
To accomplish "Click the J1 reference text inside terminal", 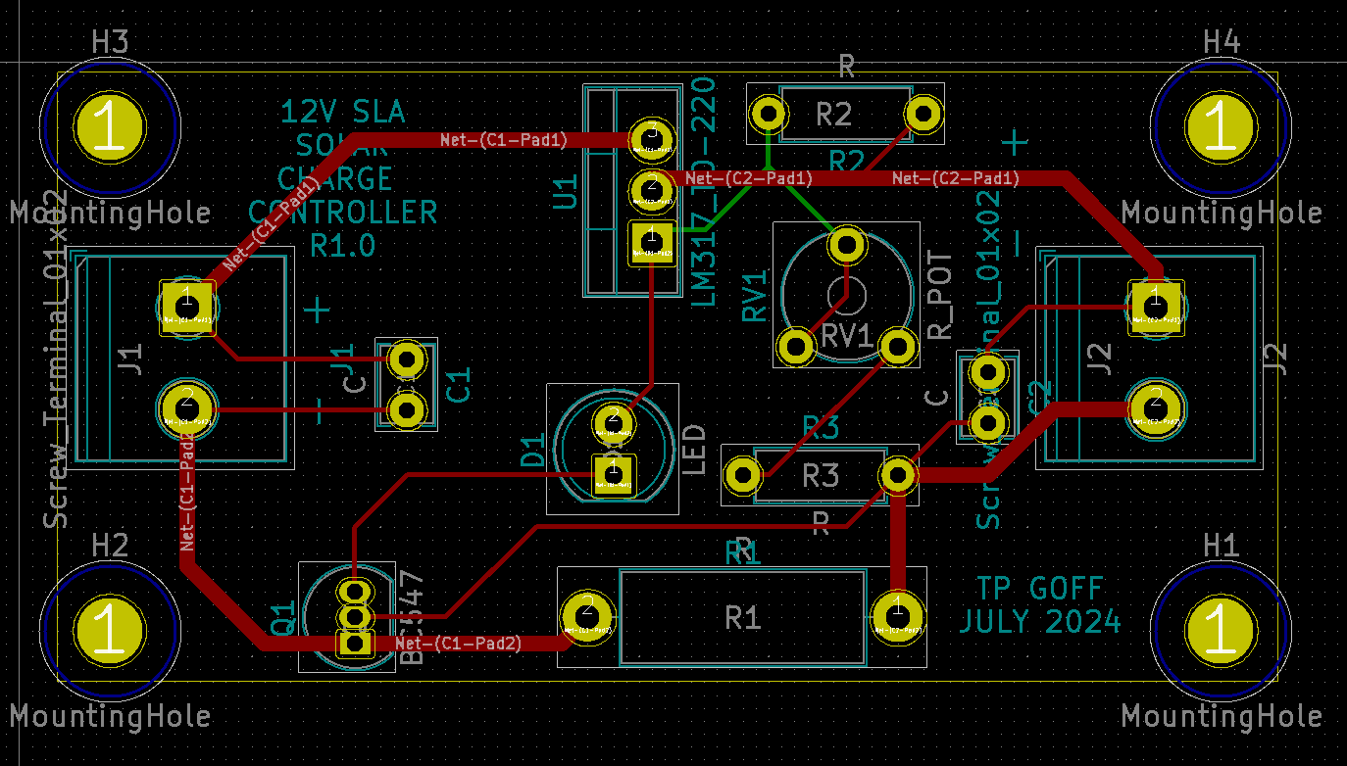I will [131, 358].
